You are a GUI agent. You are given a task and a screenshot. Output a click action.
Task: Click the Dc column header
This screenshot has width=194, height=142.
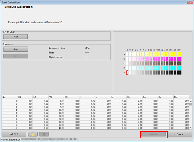click(134, 97)
